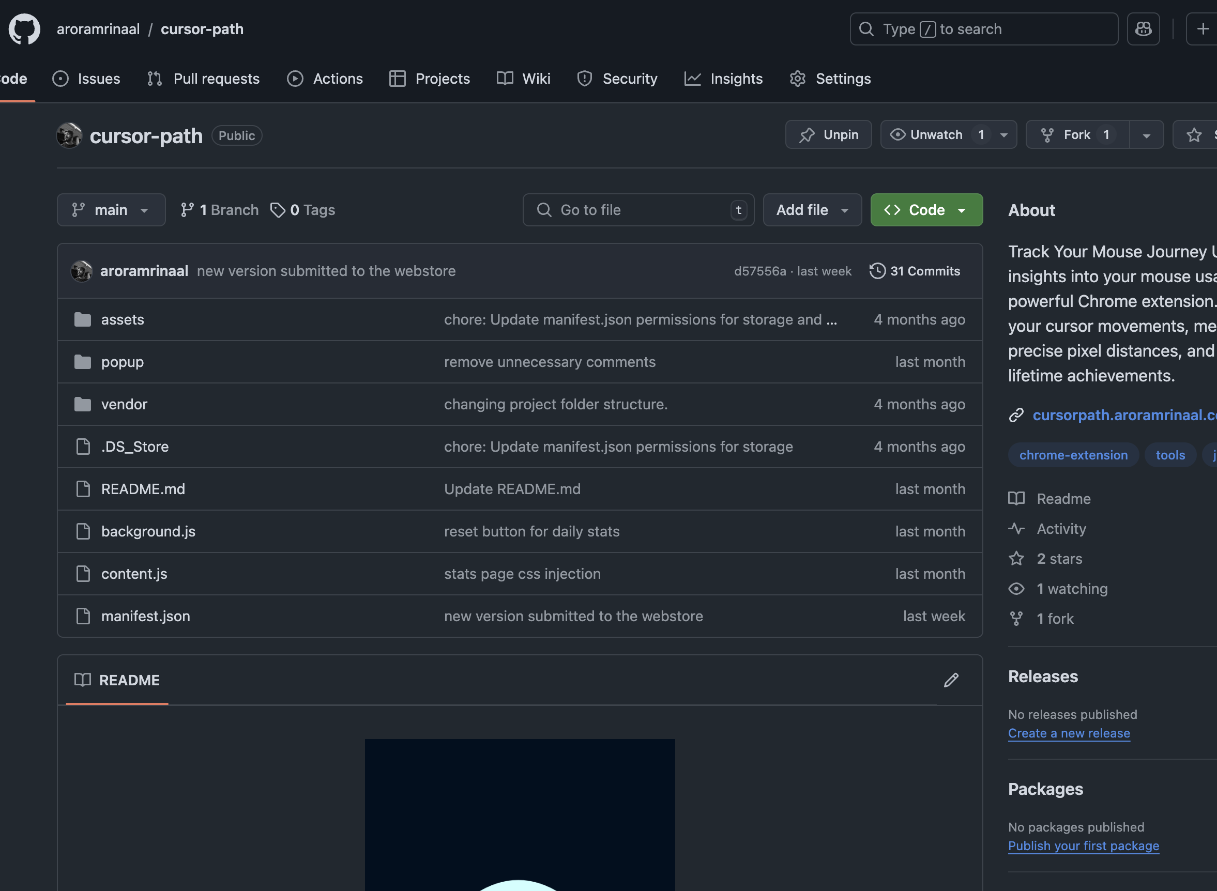The height and width of the screenshot is (891, 1217).
Task: Click the eye icon beside 1 watching
Action: click(1016, 589)
